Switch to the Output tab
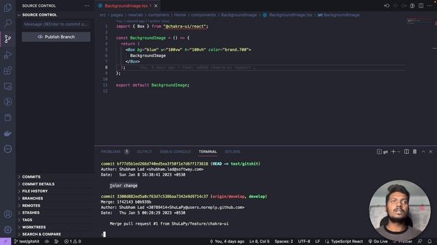The image size is (437, 245). pyautogui.click(x=144, y=152)
